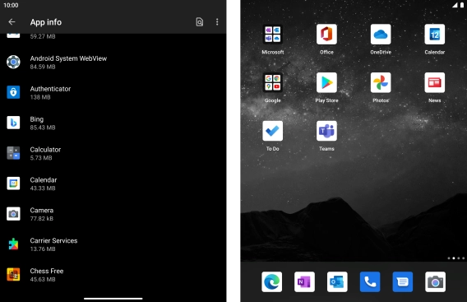Image resolution: width=467 pixels, height=302 pixels.
Task: Open the Calendar app on home screen
Action: pyautogui.click(x=435, y=35)
